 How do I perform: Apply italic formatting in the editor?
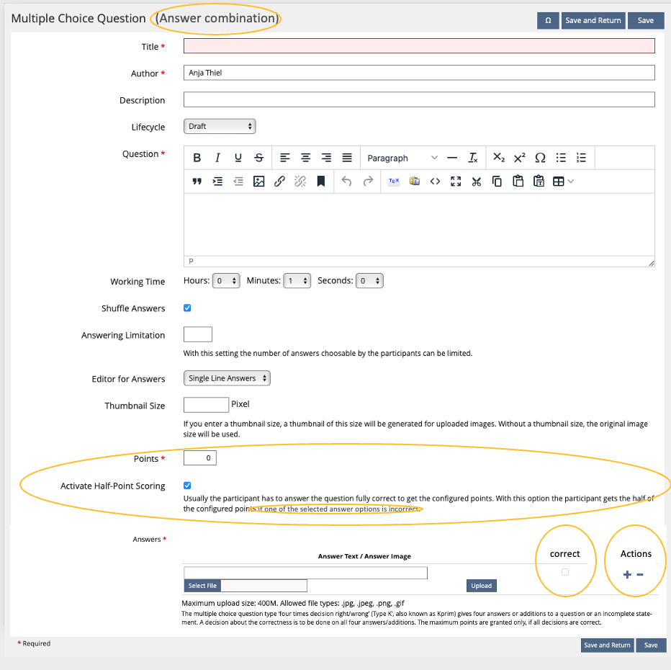click(x=217, y=158)
